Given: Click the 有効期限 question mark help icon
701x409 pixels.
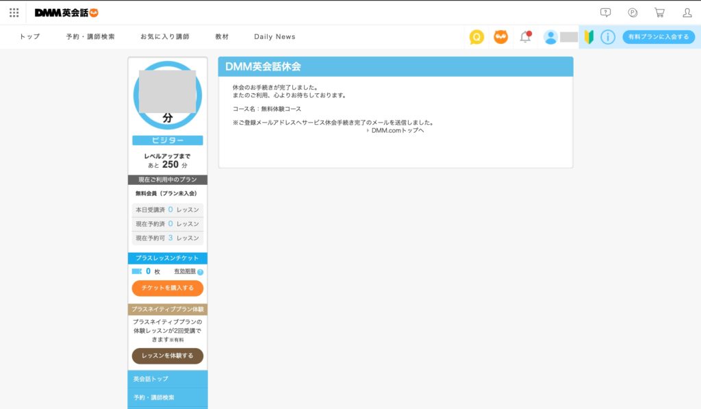Looking at the screenshot, I should point(201,272).
